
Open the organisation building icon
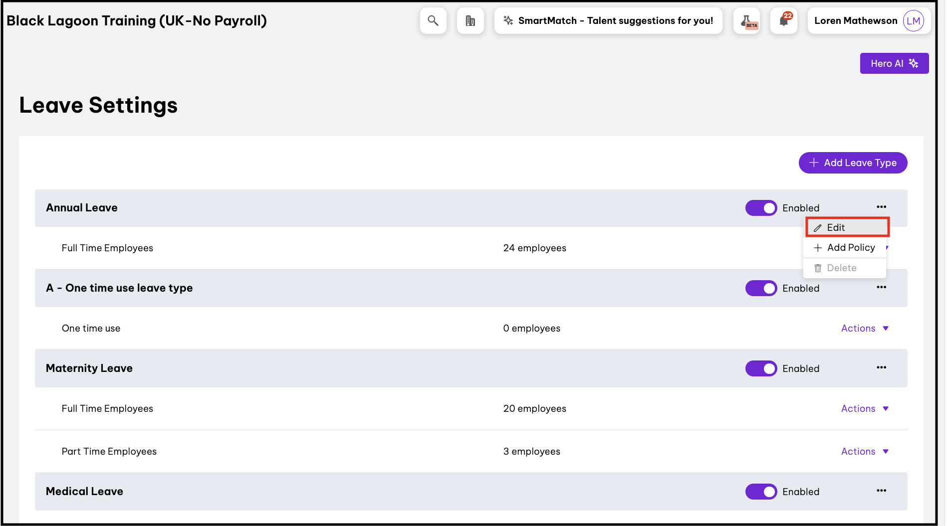tap(470, 21)
